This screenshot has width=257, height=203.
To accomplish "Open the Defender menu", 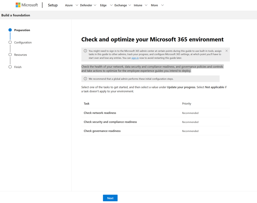I will pos(86,5).
